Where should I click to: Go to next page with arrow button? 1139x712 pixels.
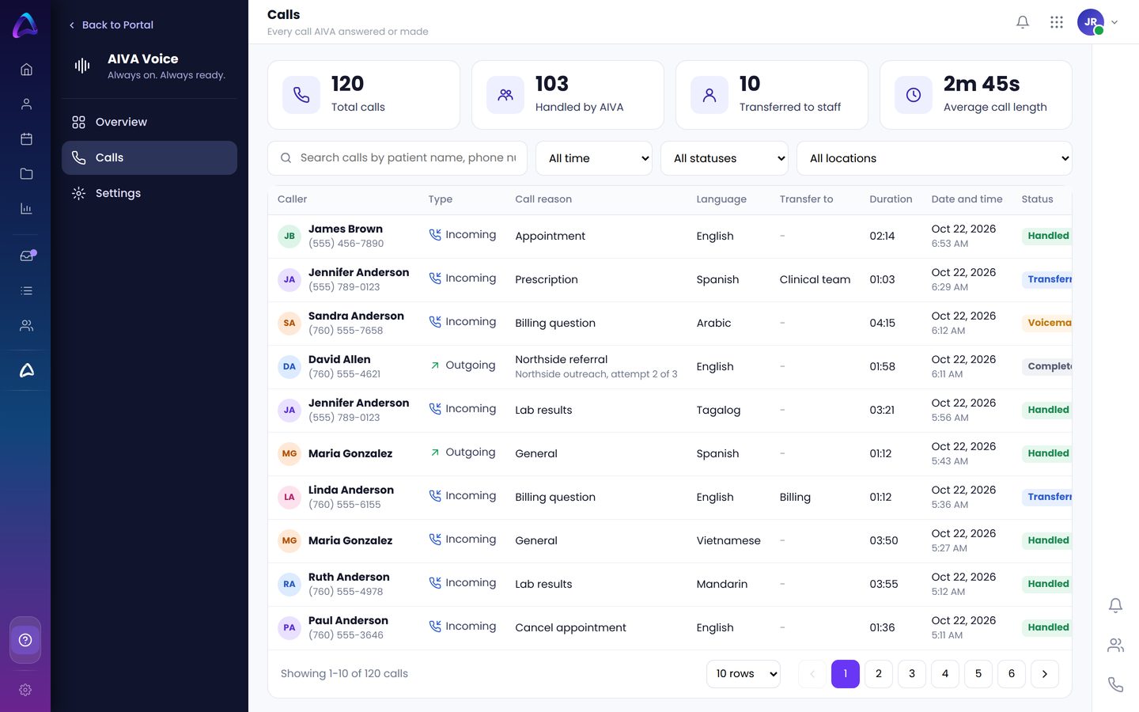[x=1045, y=674]
